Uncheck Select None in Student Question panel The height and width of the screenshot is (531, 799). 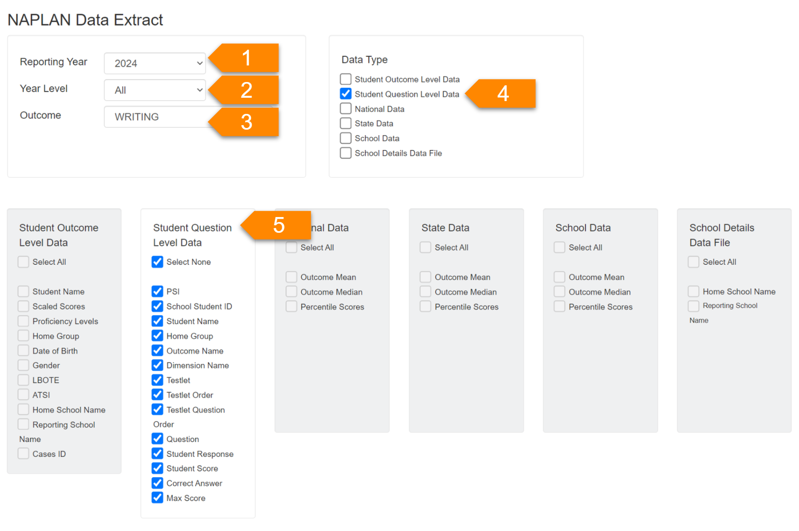click(157, 262)
